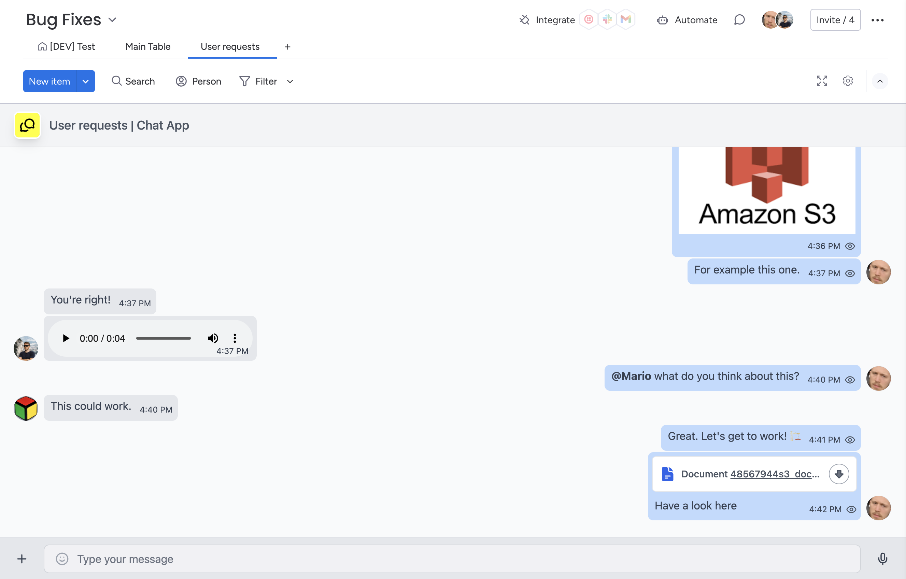Click the Filter button

click(x=258, y=81)
